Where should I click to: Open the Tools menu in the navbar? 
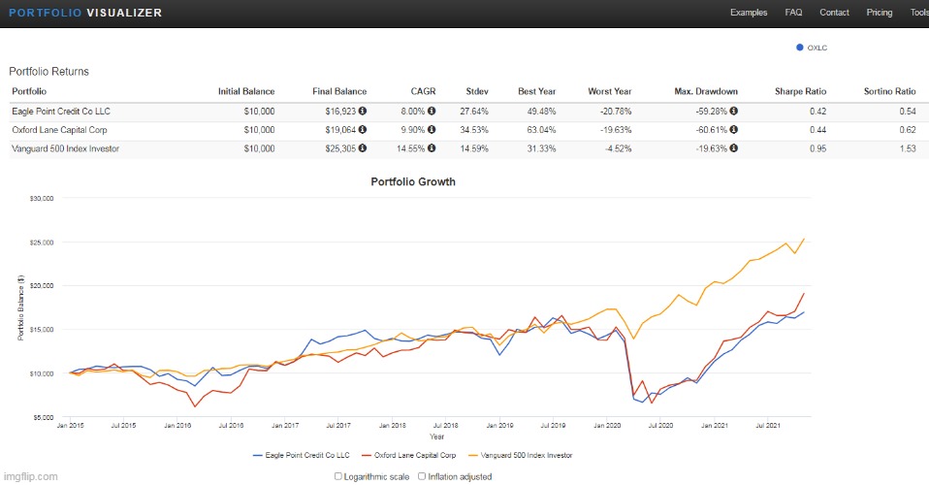(x=918, y=13)
